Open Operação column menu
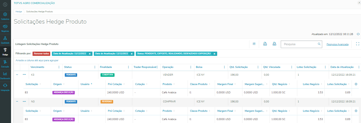The width and height of the screenshot is (361, 123). [x=191, y=67]
